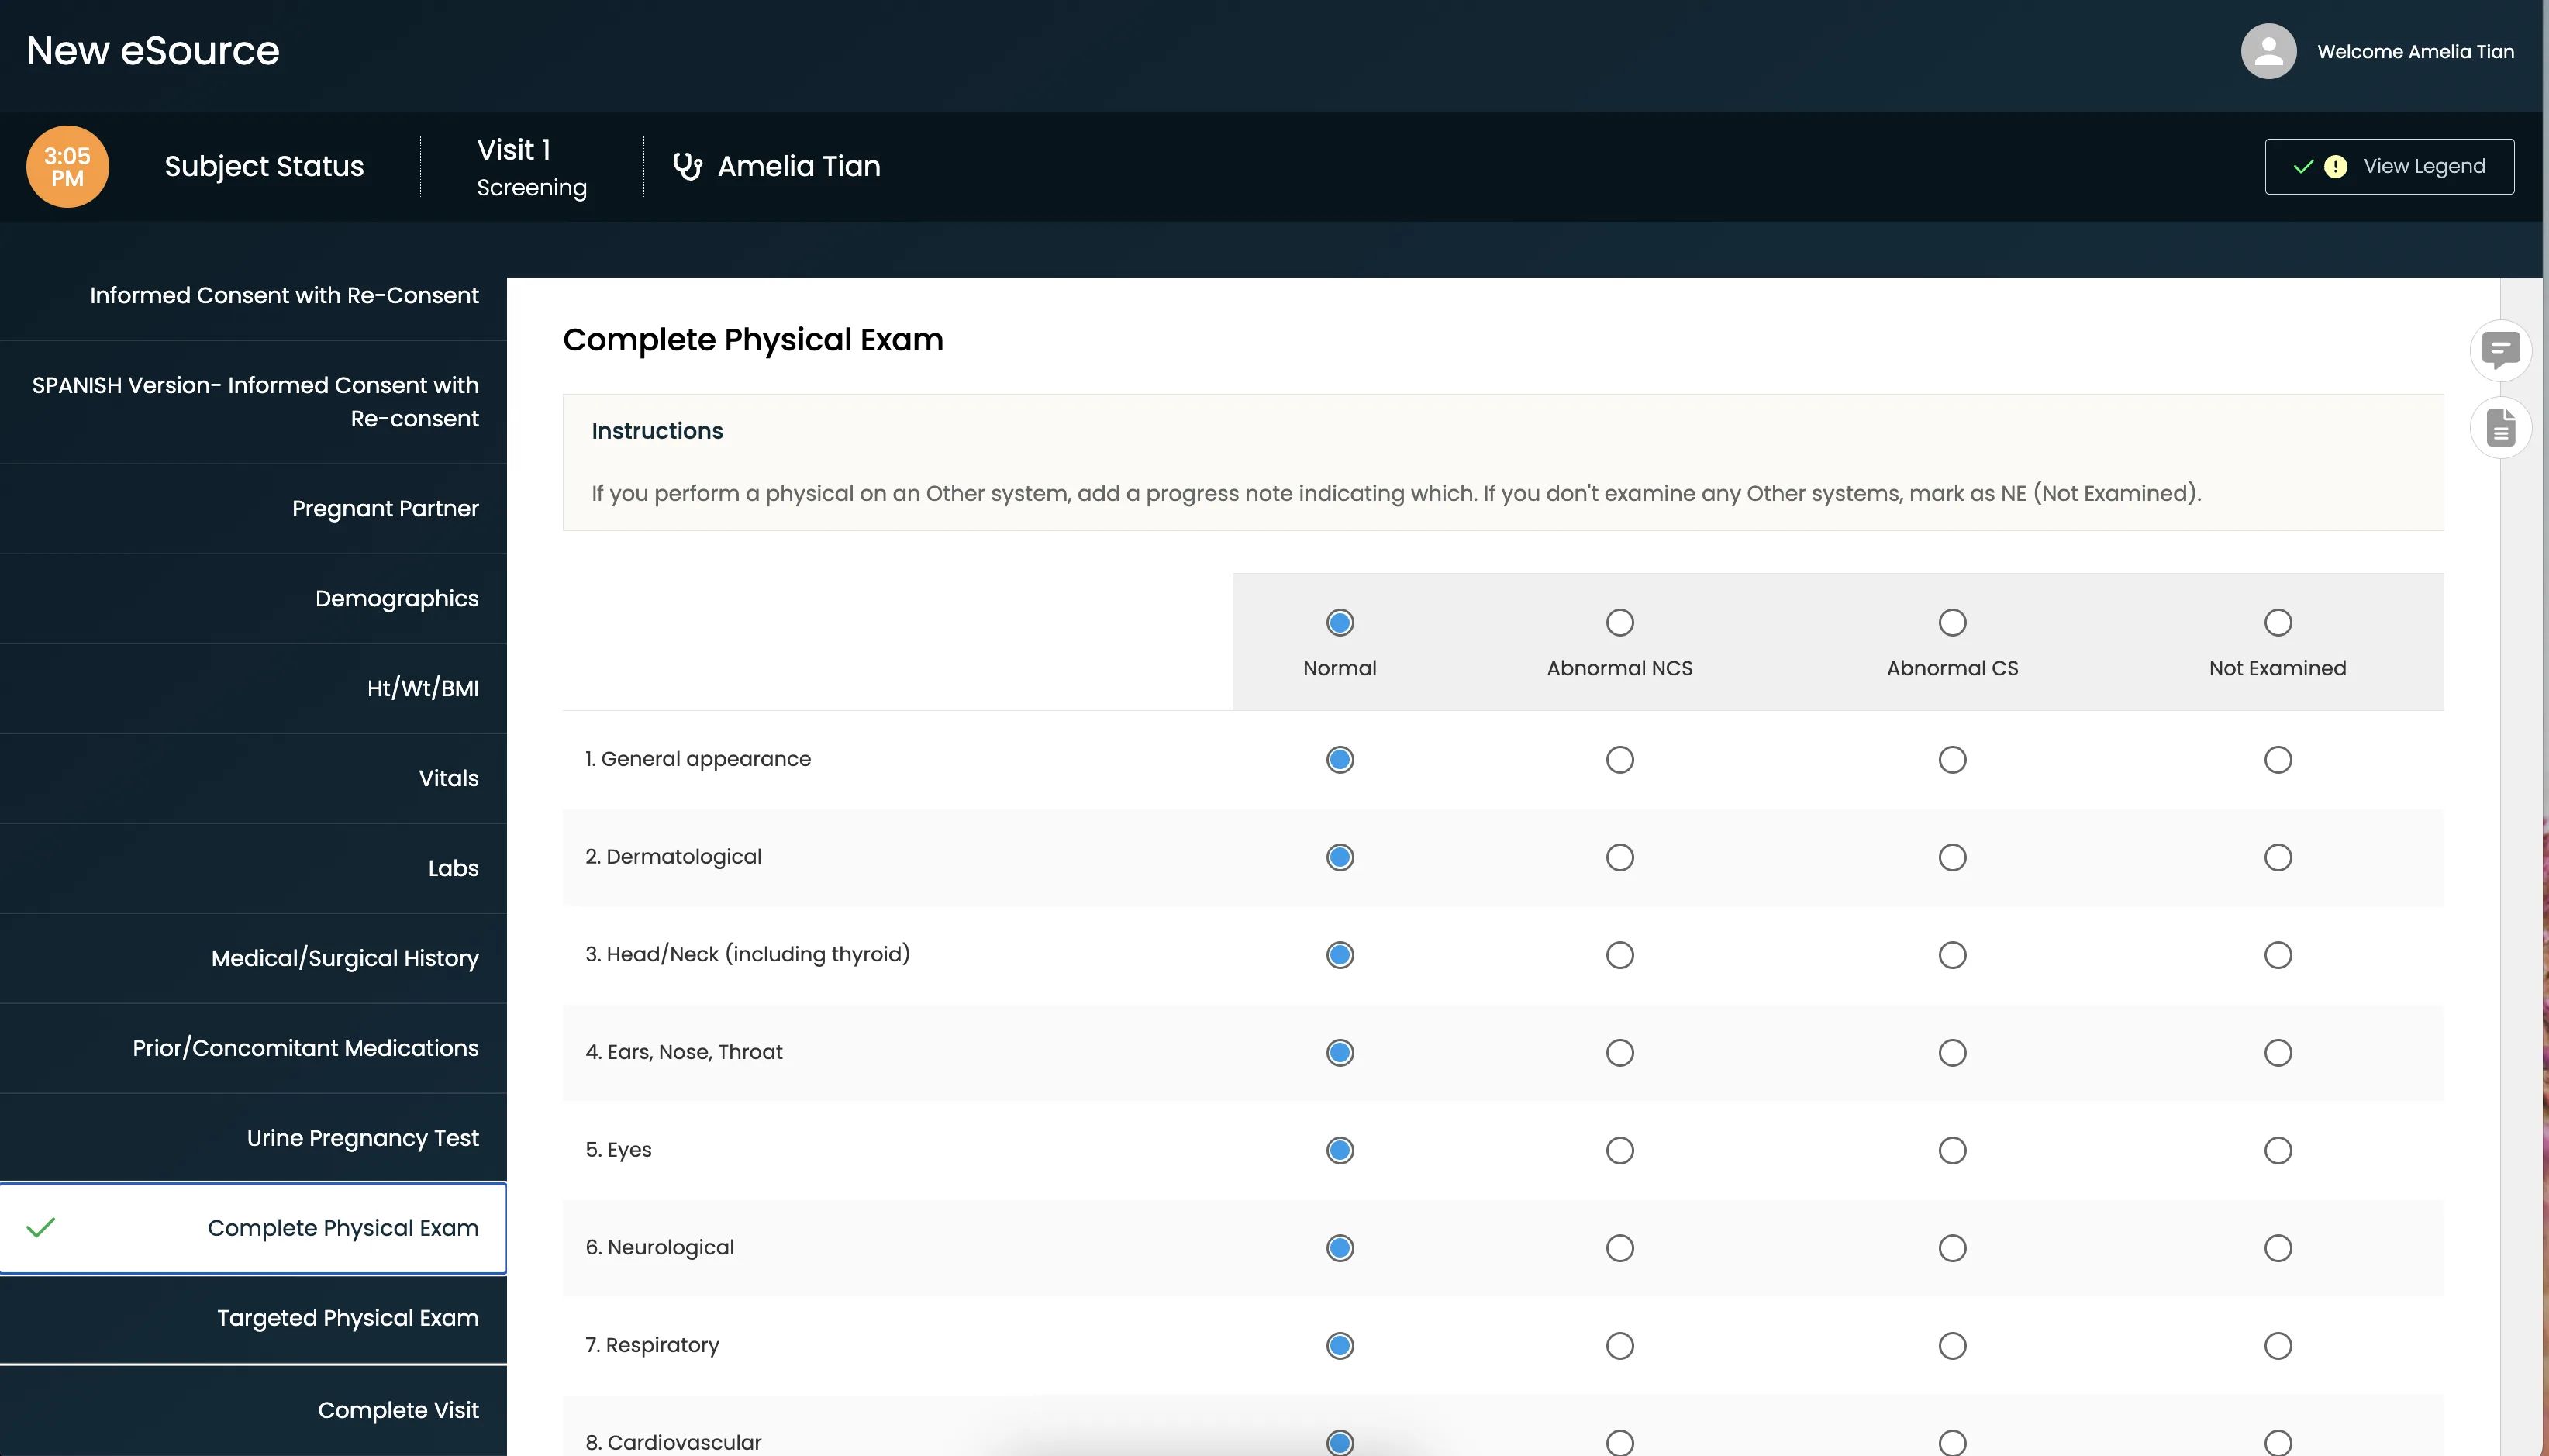Mark Ears, Nose, Throat as Normal

1340,1053
